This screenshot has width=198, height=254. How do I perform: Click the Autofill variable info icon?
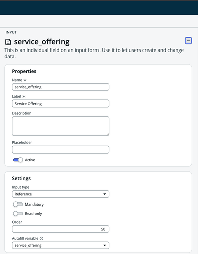click(42, 238)
